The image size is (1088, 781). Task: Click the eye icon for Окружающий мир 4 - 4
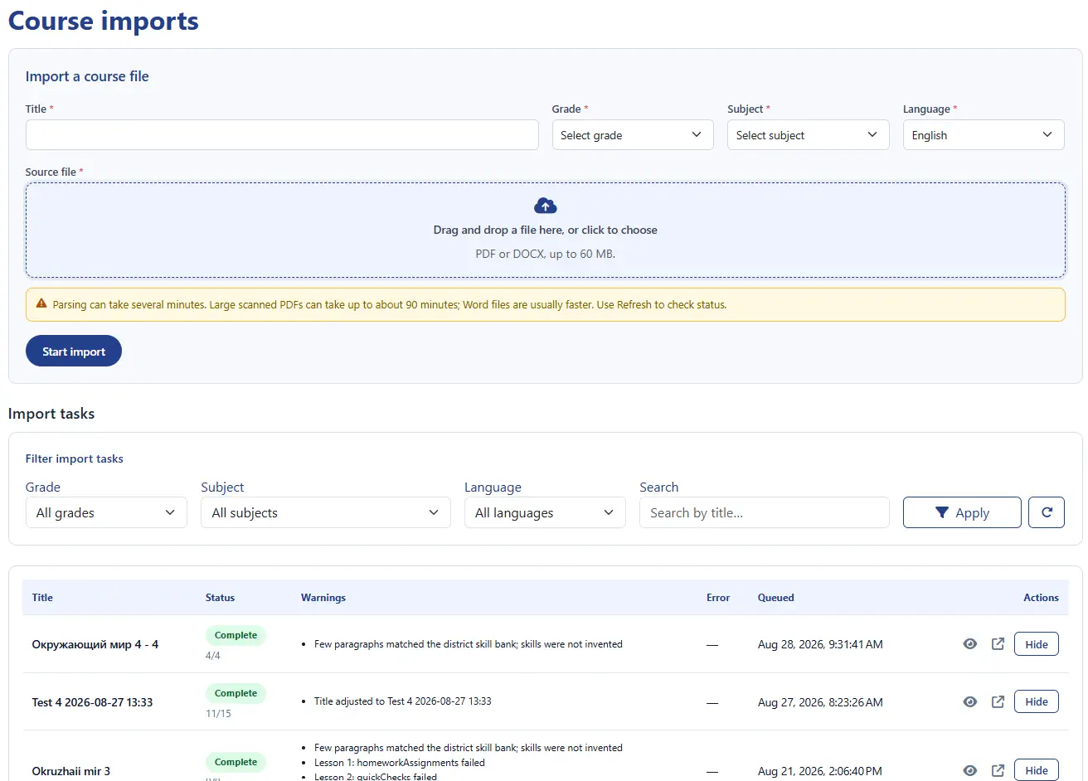(969, 644)
